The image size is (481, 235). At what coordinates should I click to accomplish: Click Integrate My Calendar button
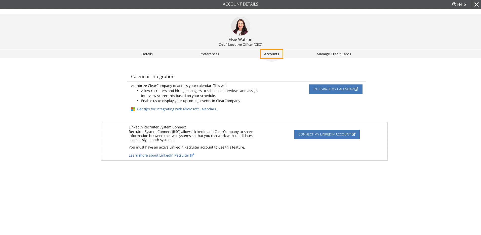pyautogui.click(x=336, y=89)
